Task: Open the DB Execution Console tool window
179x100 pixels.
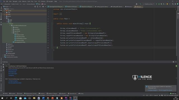Action: point(30,94)
